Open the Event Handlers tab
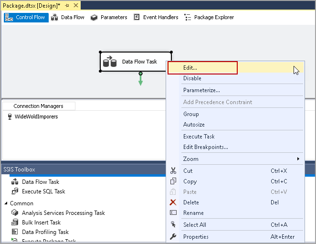Screen dimensions: 316x244 point(156,17)
